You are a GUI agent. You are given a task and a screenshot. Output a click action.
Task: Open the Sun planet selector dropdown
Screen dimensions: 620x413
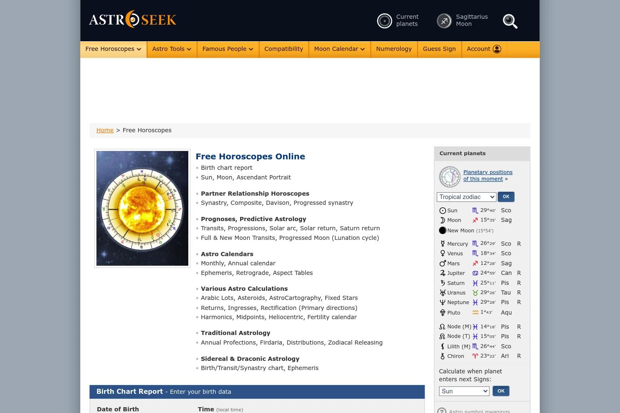click(464, 391)
